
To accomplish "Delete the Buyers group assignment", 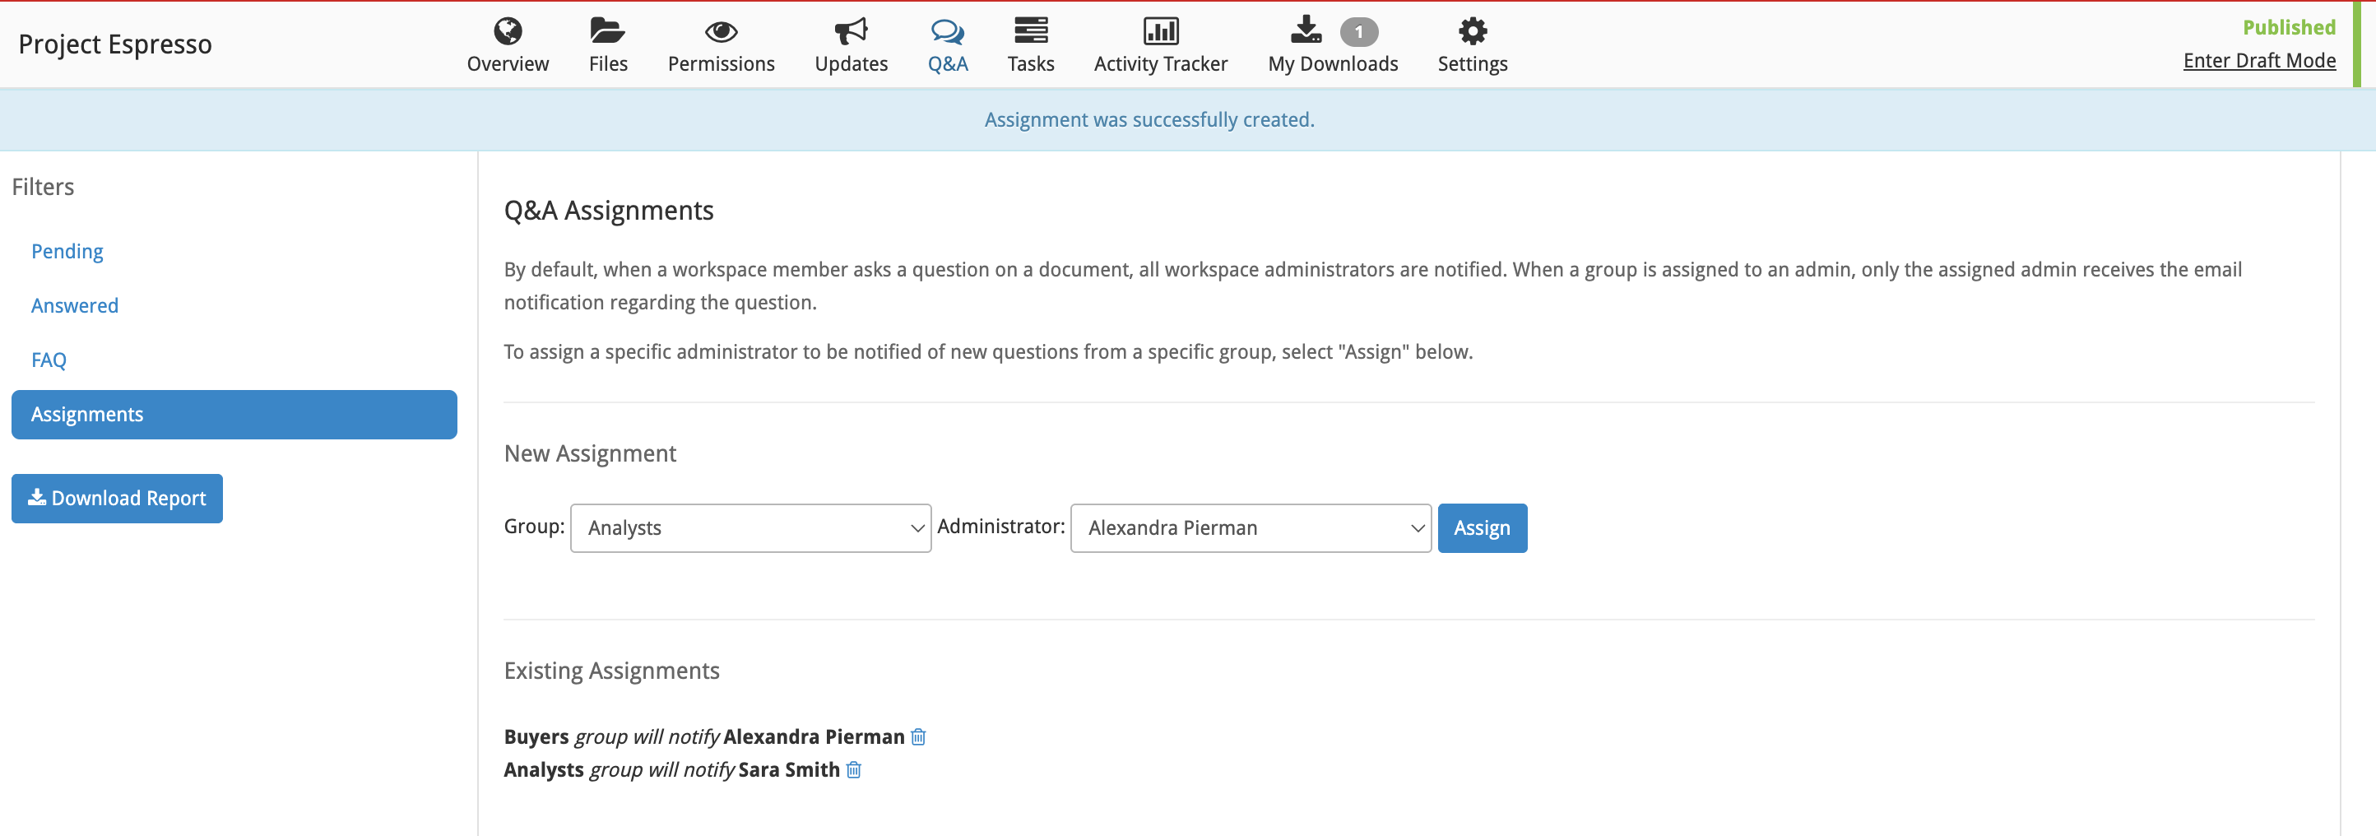I will point(918,736).
